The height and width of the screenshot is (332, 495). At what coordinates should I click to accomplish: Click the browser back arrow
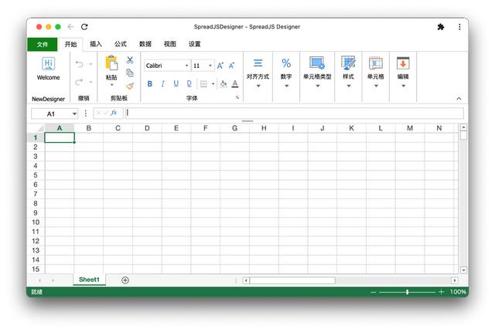coord(70,27)
